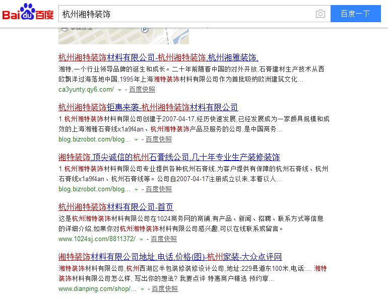Open 百度快照 for 钜惠来袭 result

pyautogui.click(x=159, y=139)
